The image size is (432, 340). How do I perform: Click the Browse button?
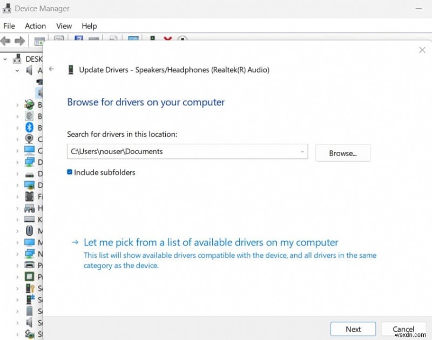[x=342, y=152]
